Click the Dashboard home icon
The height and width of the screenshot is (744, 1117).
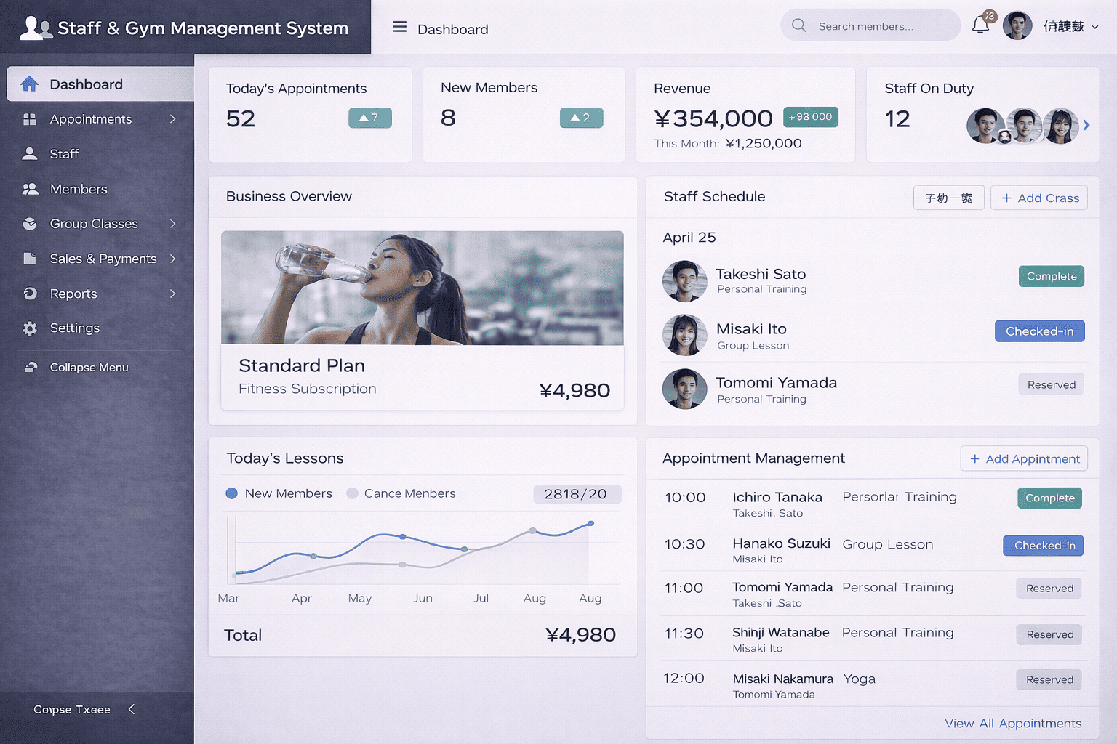coord(30,84)
